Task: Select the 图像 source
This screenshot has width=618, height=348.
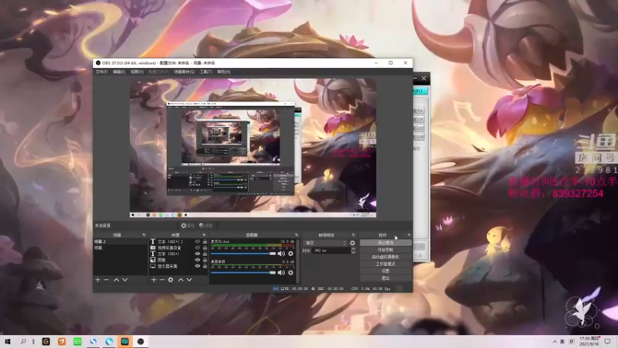Action: pos(161,260)
